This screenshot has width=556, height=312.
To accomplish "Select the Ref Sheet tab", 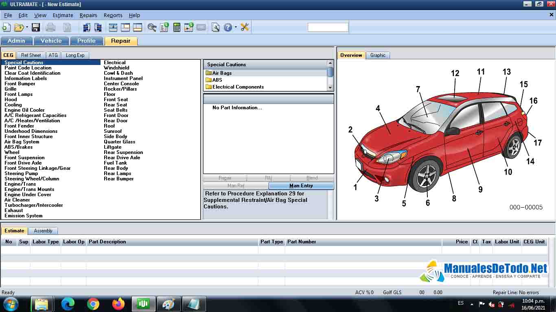I will (x=31, y=55).
